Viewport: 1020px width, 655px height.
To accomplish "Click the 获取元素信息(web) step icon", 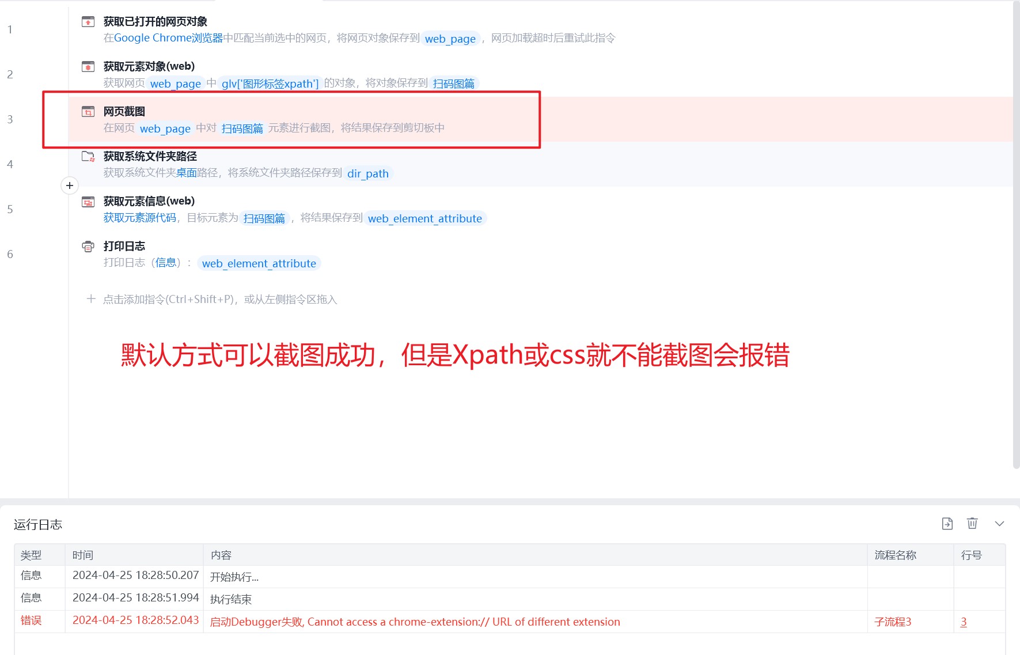I will tap(88, 202).
